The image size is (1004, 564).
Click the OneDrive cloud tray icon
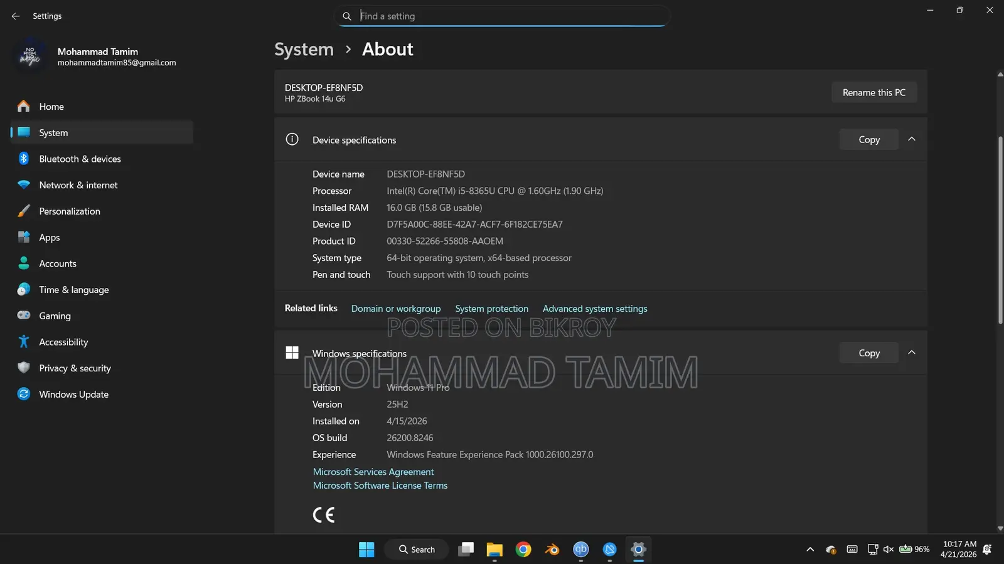(x=831, y=550)
